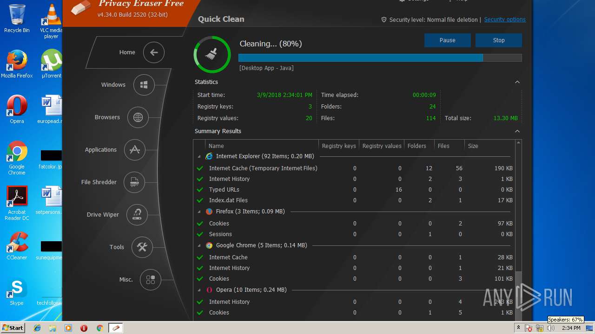Select File Shredder in the sidebar

point(99,182)
